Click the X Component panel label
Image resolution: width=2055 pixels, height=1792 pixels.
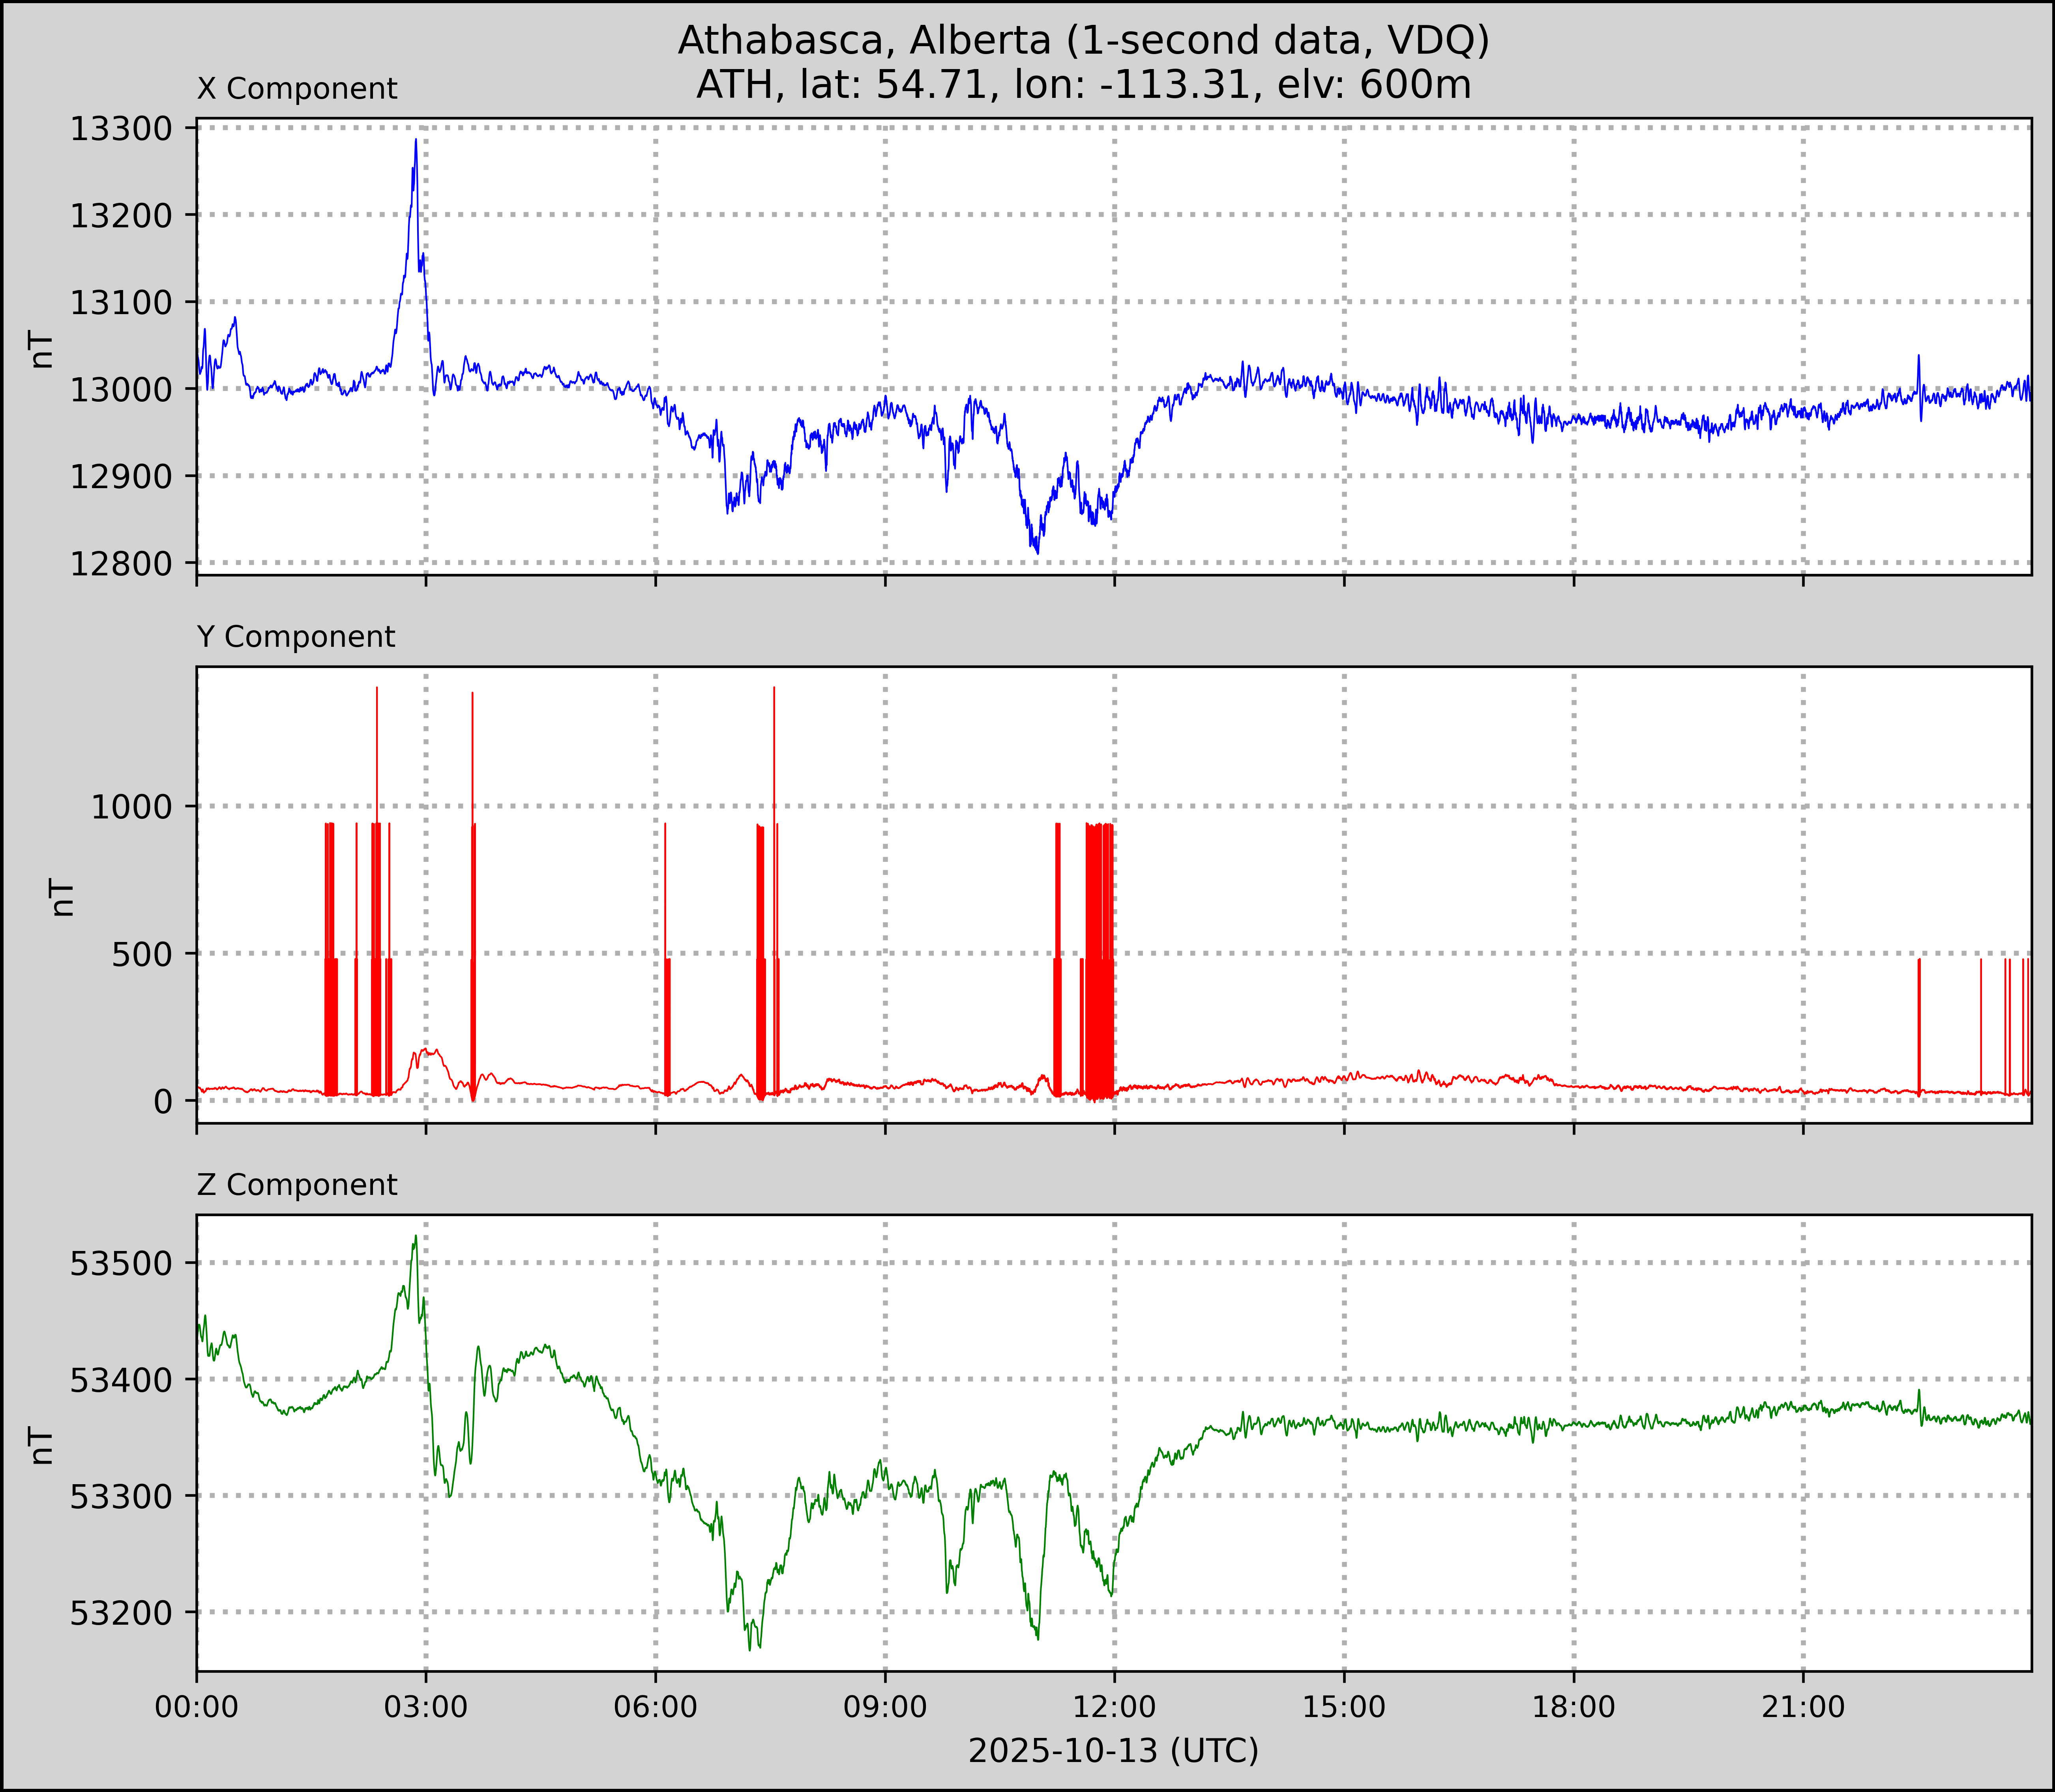tap(297, 89)
